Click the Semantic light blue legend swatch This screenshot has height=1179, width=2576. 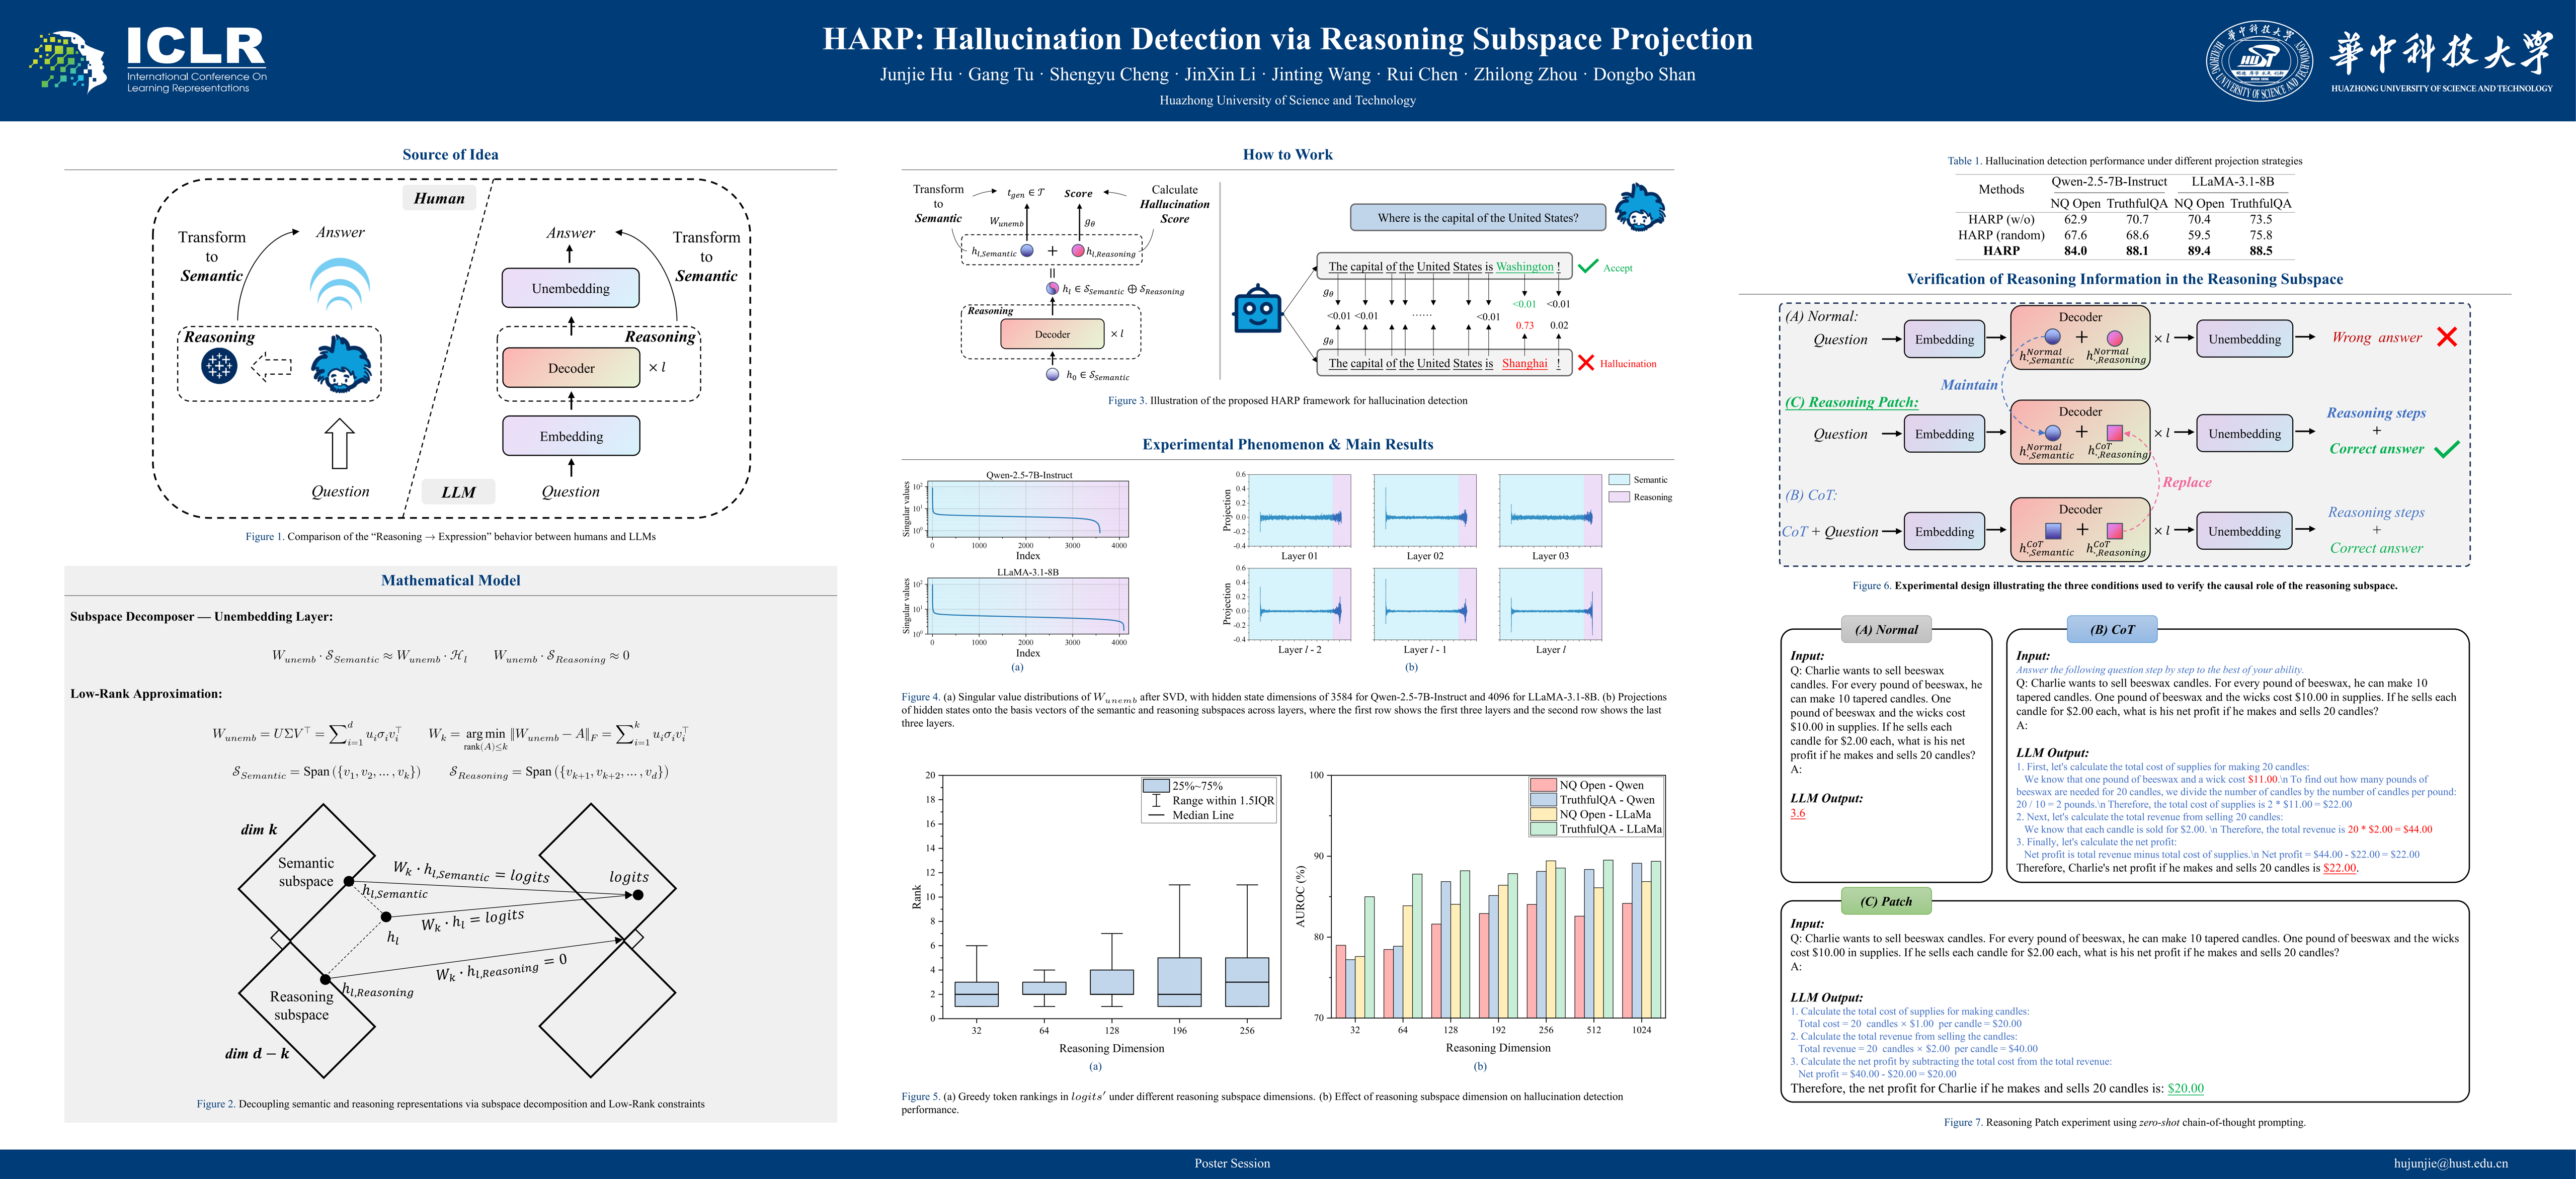point(1619,480)
